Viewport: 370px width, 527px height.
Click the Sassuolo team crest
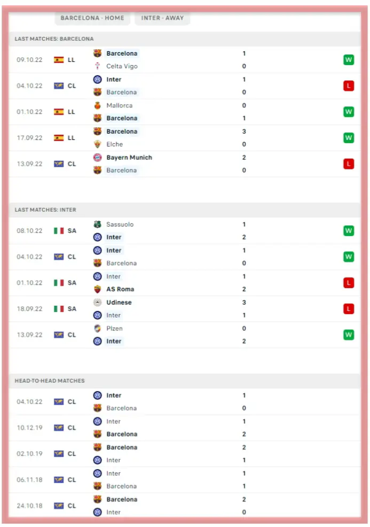coord(97,224)
